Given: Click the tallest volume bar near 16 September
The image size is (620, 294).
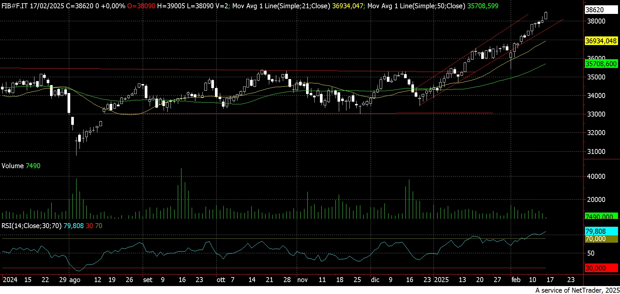Looking at the screenshot, I should tap(181, 194).
